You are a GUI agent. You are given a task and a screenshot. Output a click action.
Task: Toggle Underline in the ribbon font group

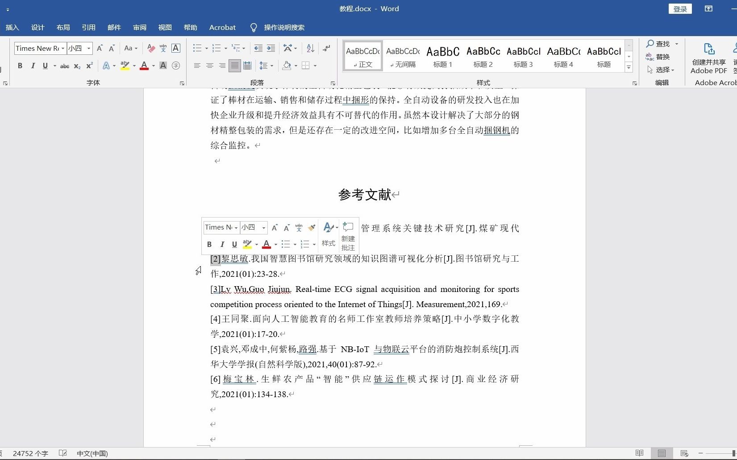click(45, 66)
